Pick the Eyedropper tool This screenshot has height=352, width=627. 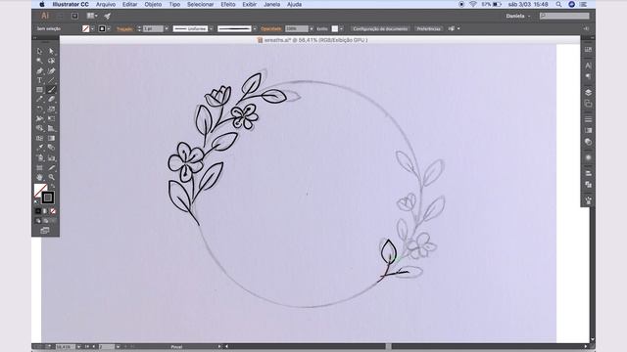pyautogui.click(x=39, y=148)
